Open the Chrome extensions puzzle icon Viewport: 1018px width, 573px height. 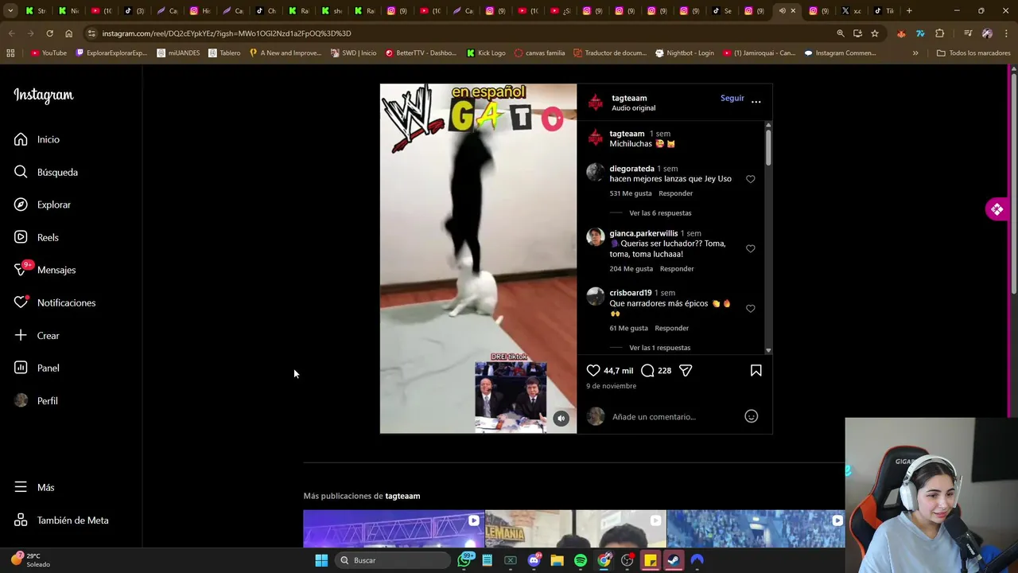point(939,33)
